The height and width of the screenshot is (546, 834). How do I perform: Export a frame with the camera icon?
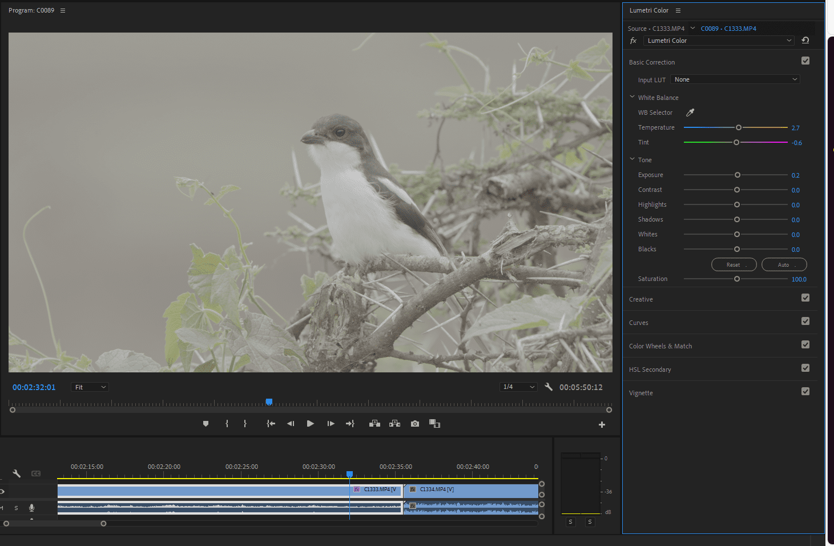[415, 424]
